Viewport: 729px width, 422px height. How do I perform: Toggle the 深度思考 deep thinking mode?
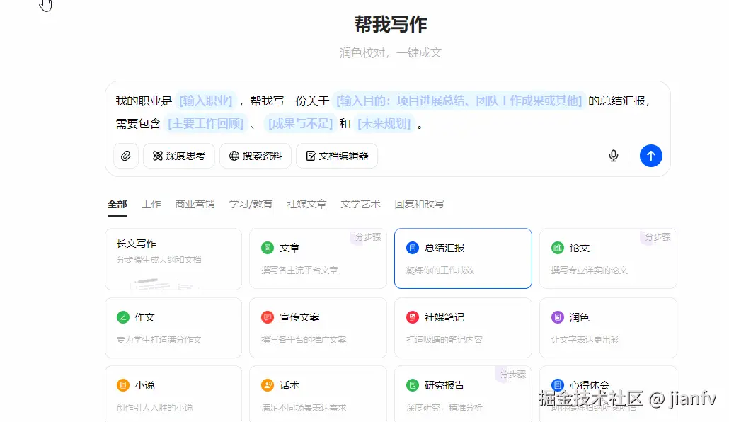pyautogui.click(x=179, y=156)
